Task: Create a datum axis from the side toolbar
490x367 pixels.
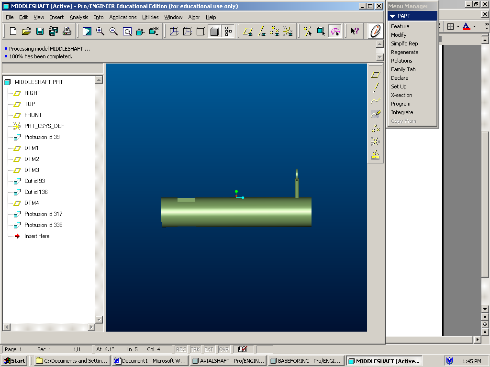Action: coord(375,88)
